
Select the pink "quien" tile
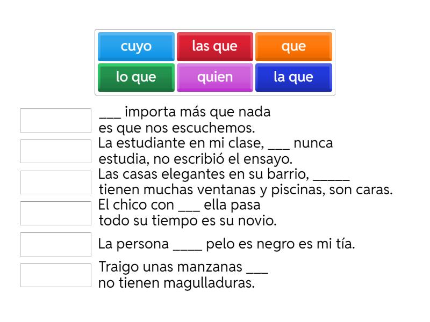pyautogui.click(x=214, y=77)
